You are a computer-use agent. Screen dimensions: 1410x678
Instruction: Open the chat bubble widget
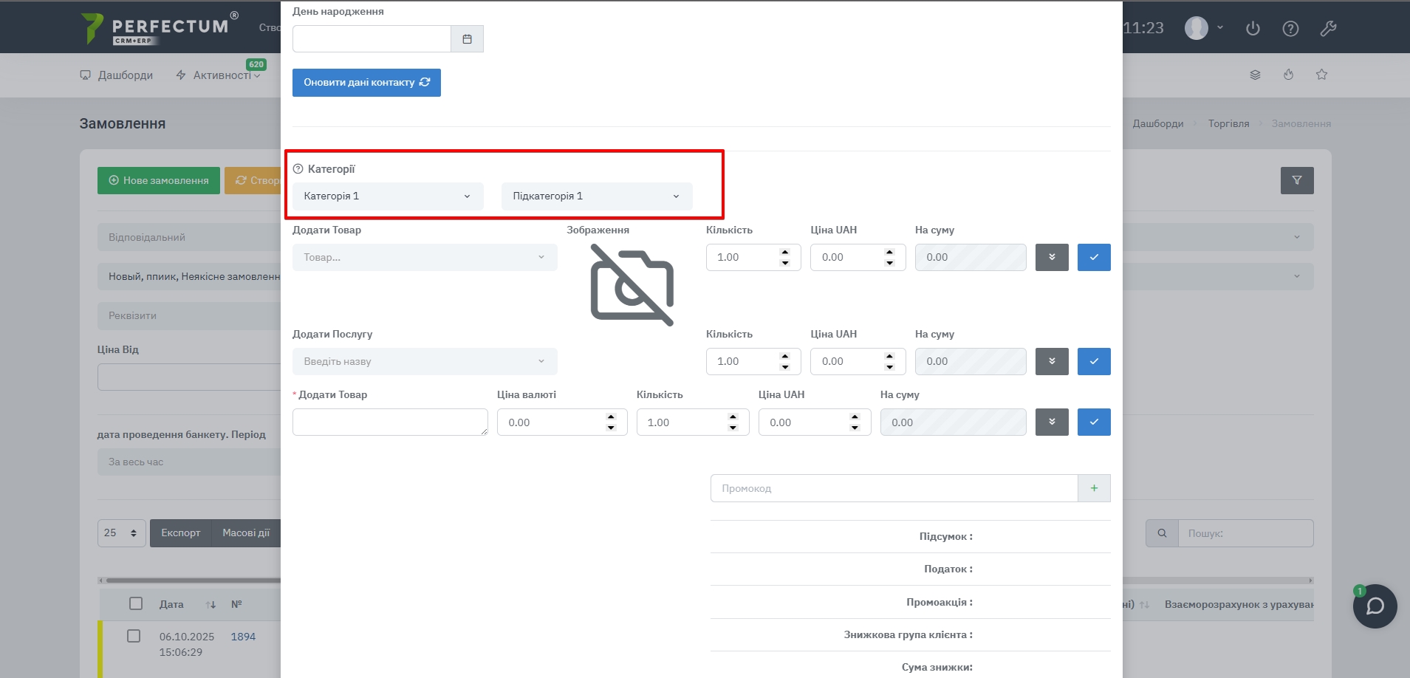[1375, 606]
